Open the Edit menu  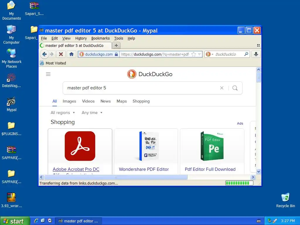click(x=54, y=38)
